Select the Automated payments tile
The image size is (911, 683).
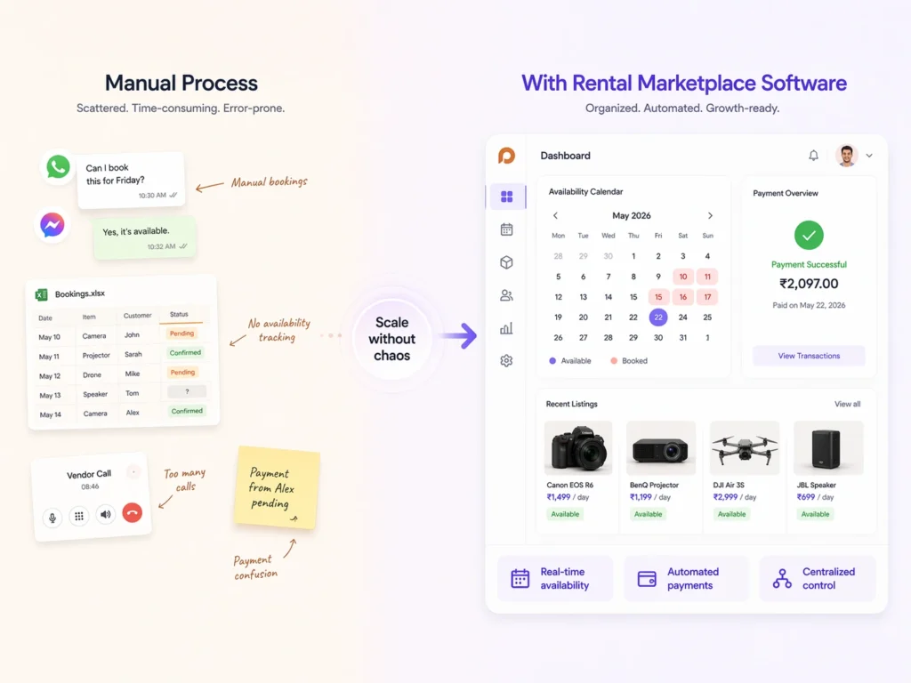[x=682, y=579]
